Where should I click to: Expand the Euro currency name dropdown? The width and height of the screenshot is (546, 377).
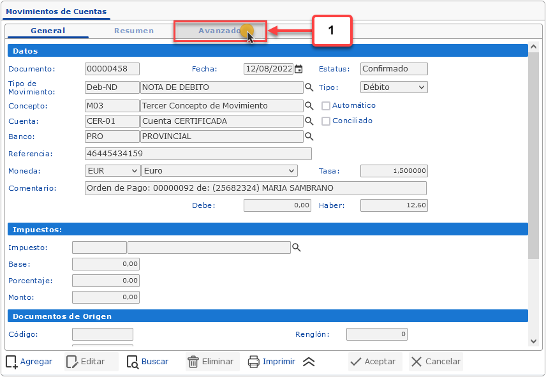pos(219,171)
